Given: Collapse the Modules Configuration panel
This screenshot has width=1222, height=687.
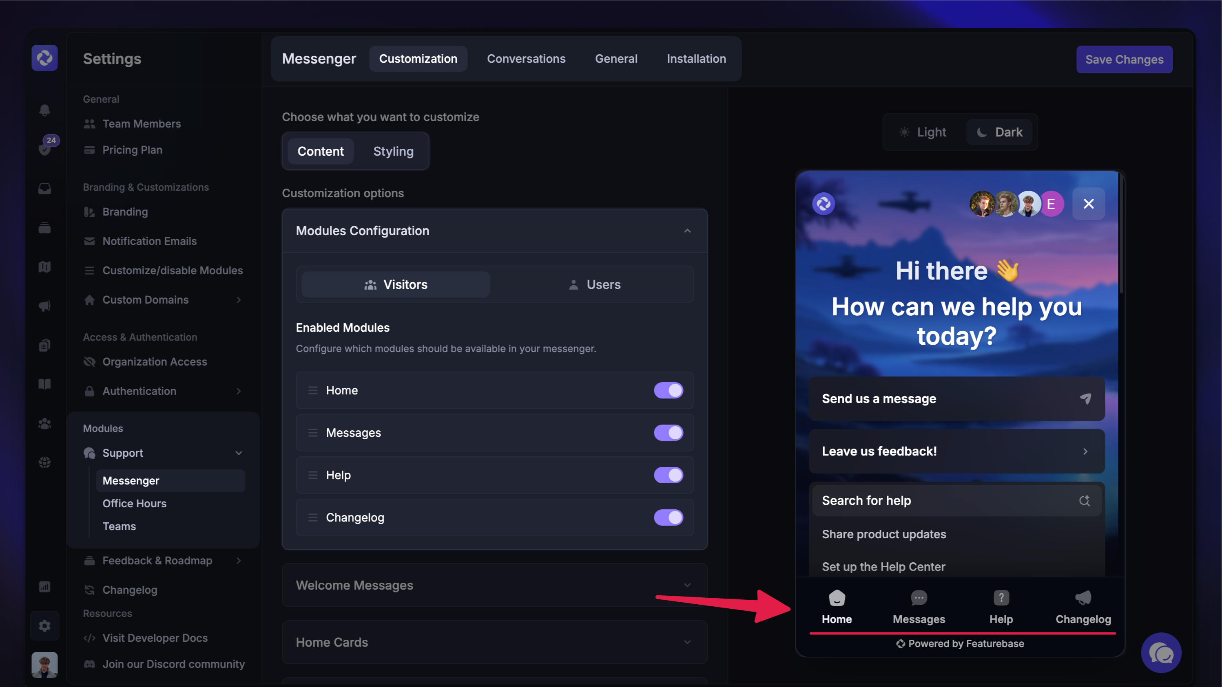Looking at the screenshot, I should coord(687,231).
